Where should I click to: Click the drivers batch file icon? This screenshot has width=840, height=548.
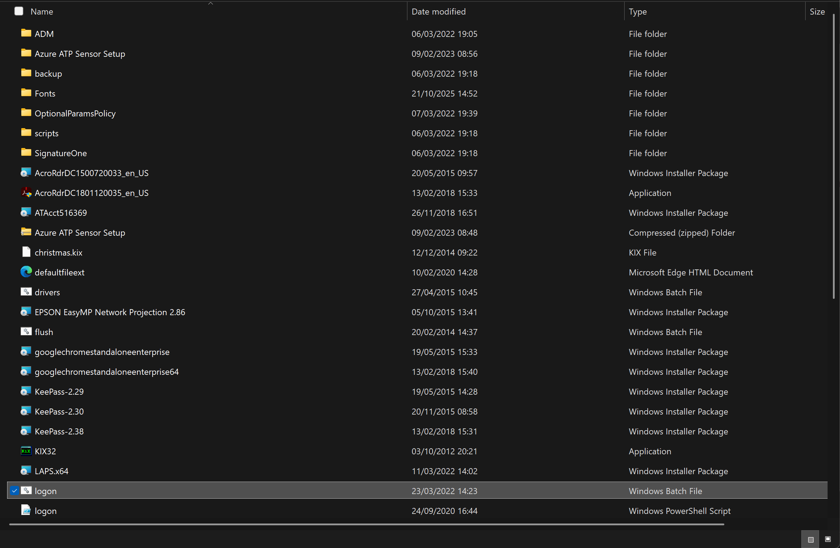(26, 292)
